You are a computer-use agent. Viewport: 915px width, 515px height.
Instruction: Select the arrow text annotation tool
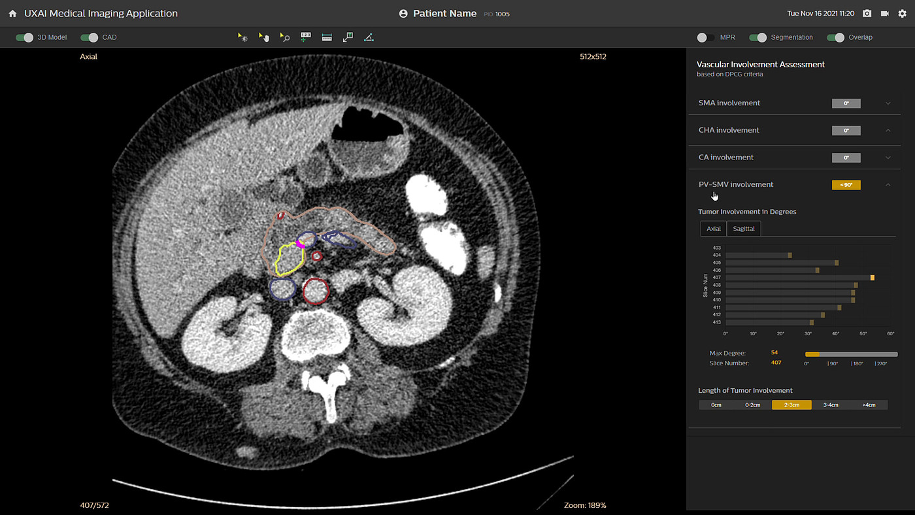(x=348, y=38)
